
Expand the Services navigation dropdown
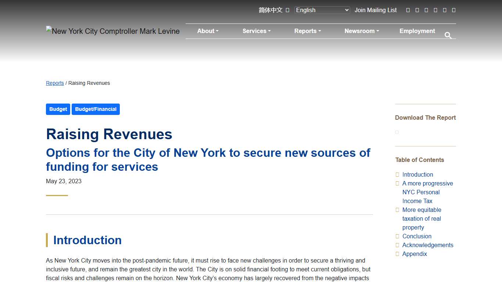point(256,31)
